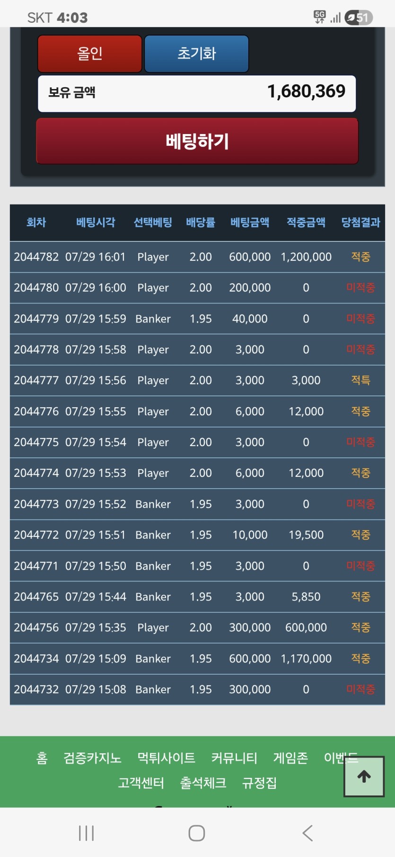Open the 고객센터 footer link
Viewport: 395px width, 857px height.
tap(141, 783)
